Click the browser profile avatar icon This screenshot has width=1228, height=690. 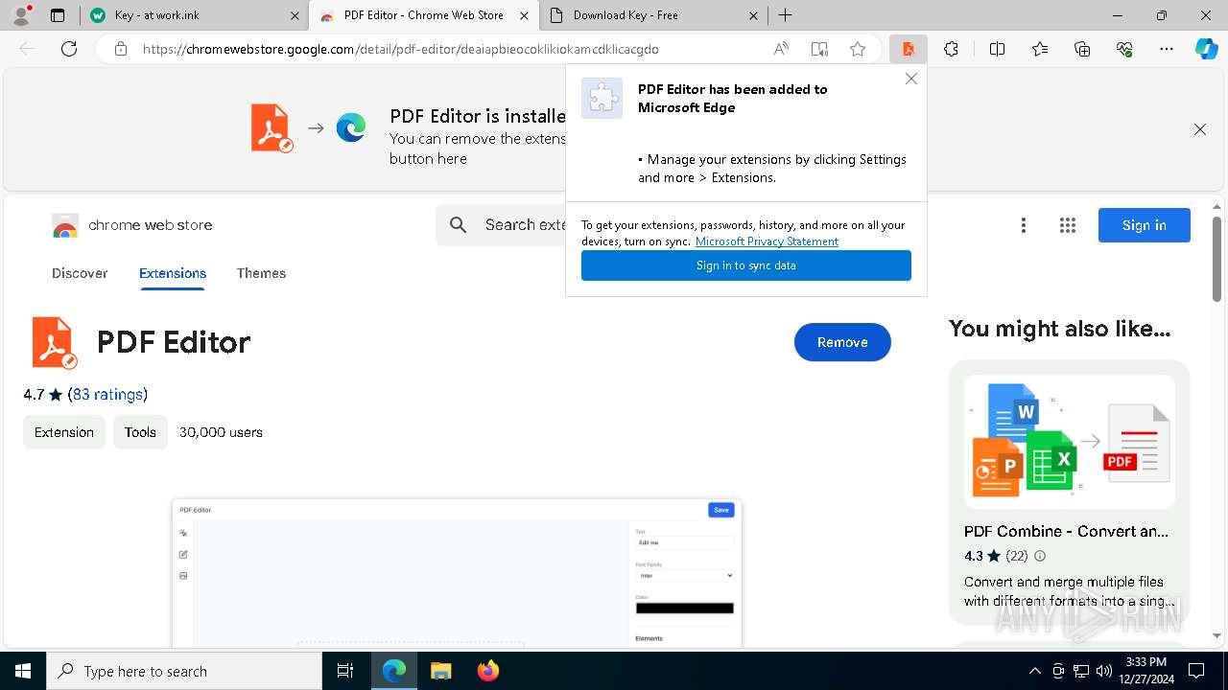(21, 14)
